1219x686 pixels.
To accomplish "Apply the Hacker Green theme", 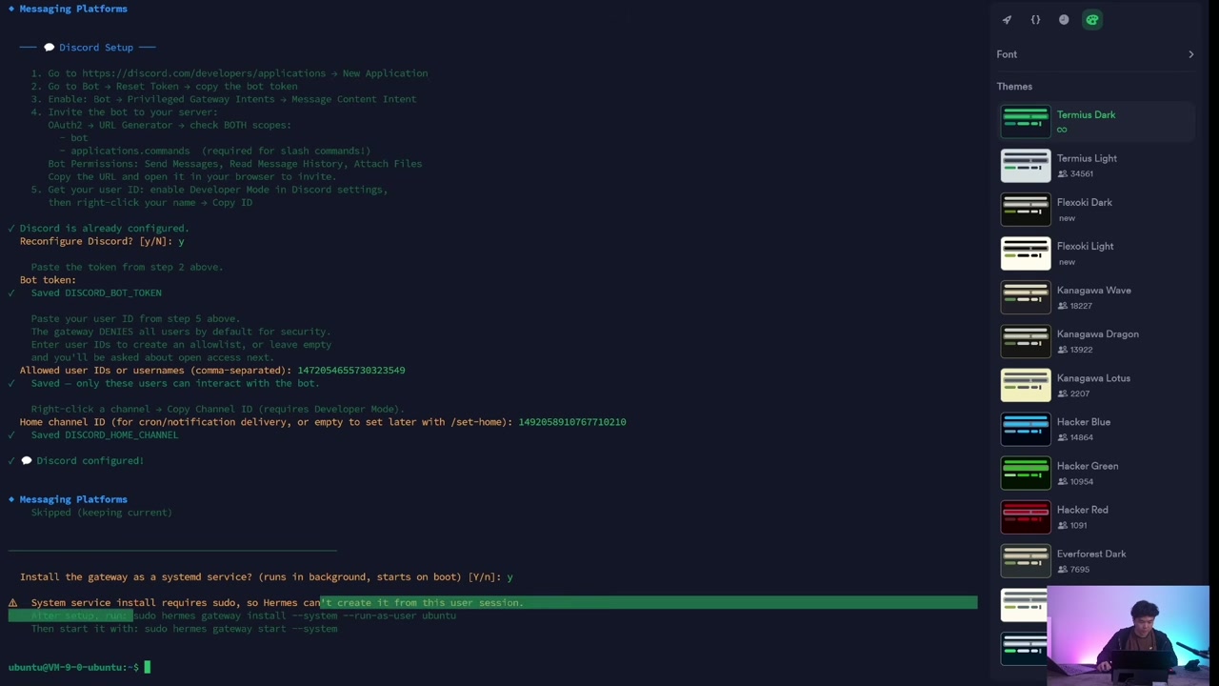I will point(1095,473).
